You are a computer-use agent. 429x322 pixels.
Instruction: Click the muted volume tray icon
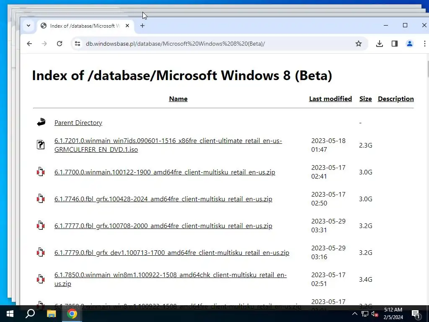(375, 314)
